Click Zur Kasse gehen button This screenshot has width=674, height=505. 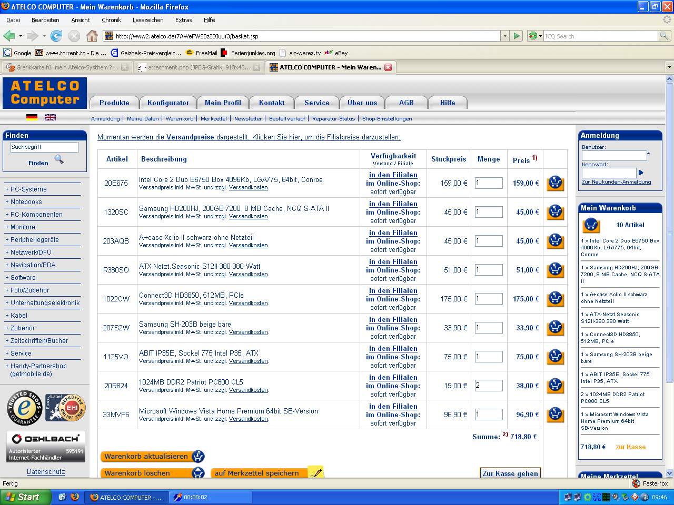pyautogui.click(x=510, y=473)
